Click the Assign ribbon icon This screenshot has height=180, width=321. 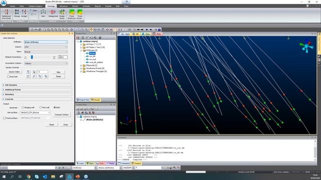point(24,13)
